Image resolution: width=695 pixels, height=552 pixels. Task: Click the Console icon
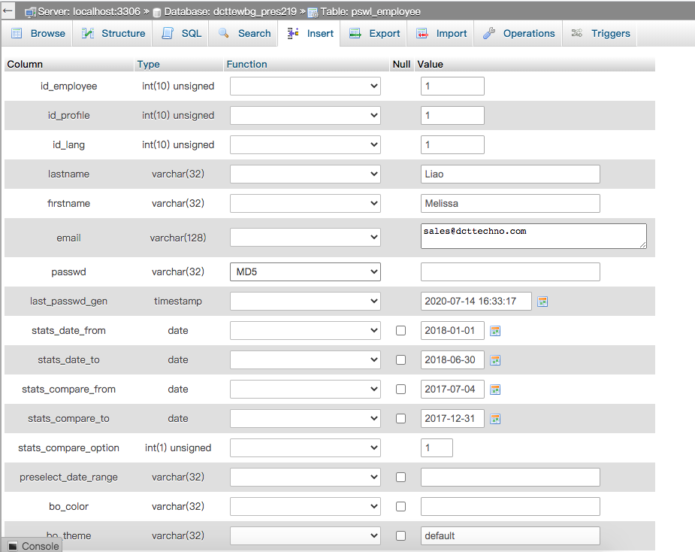(x=13, y=546)
